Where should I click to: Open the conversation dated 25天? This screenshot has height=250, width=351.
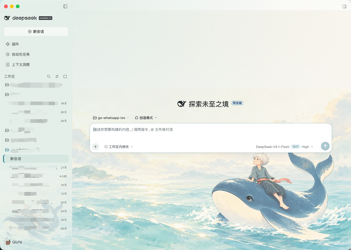pos(36,220)
